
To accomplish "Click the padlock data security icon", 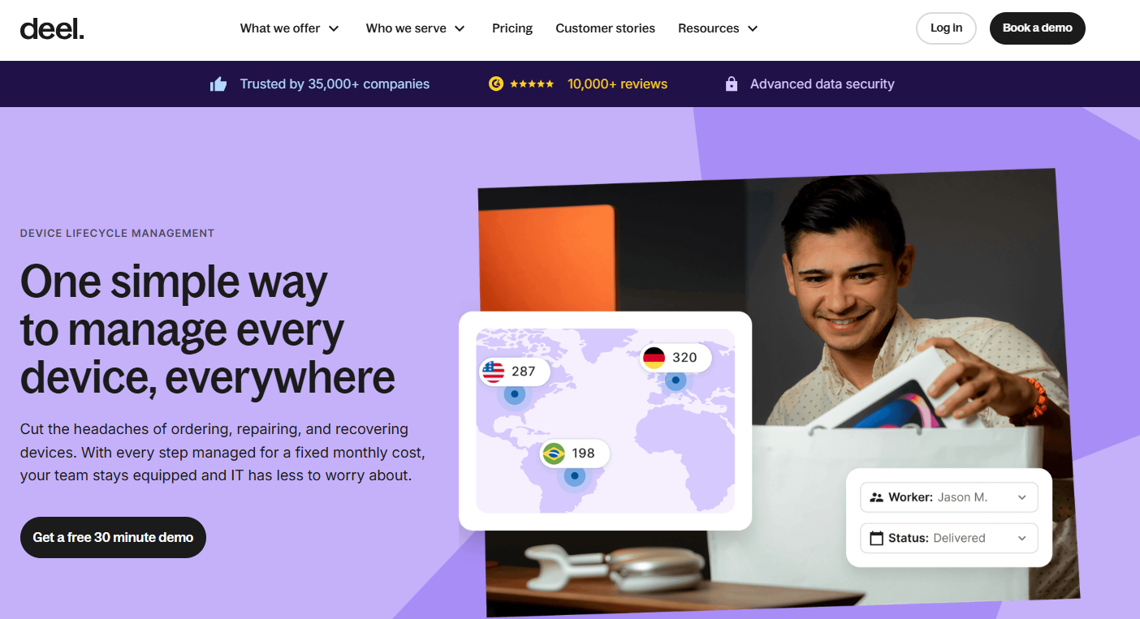I will click(x=732, y=84).
